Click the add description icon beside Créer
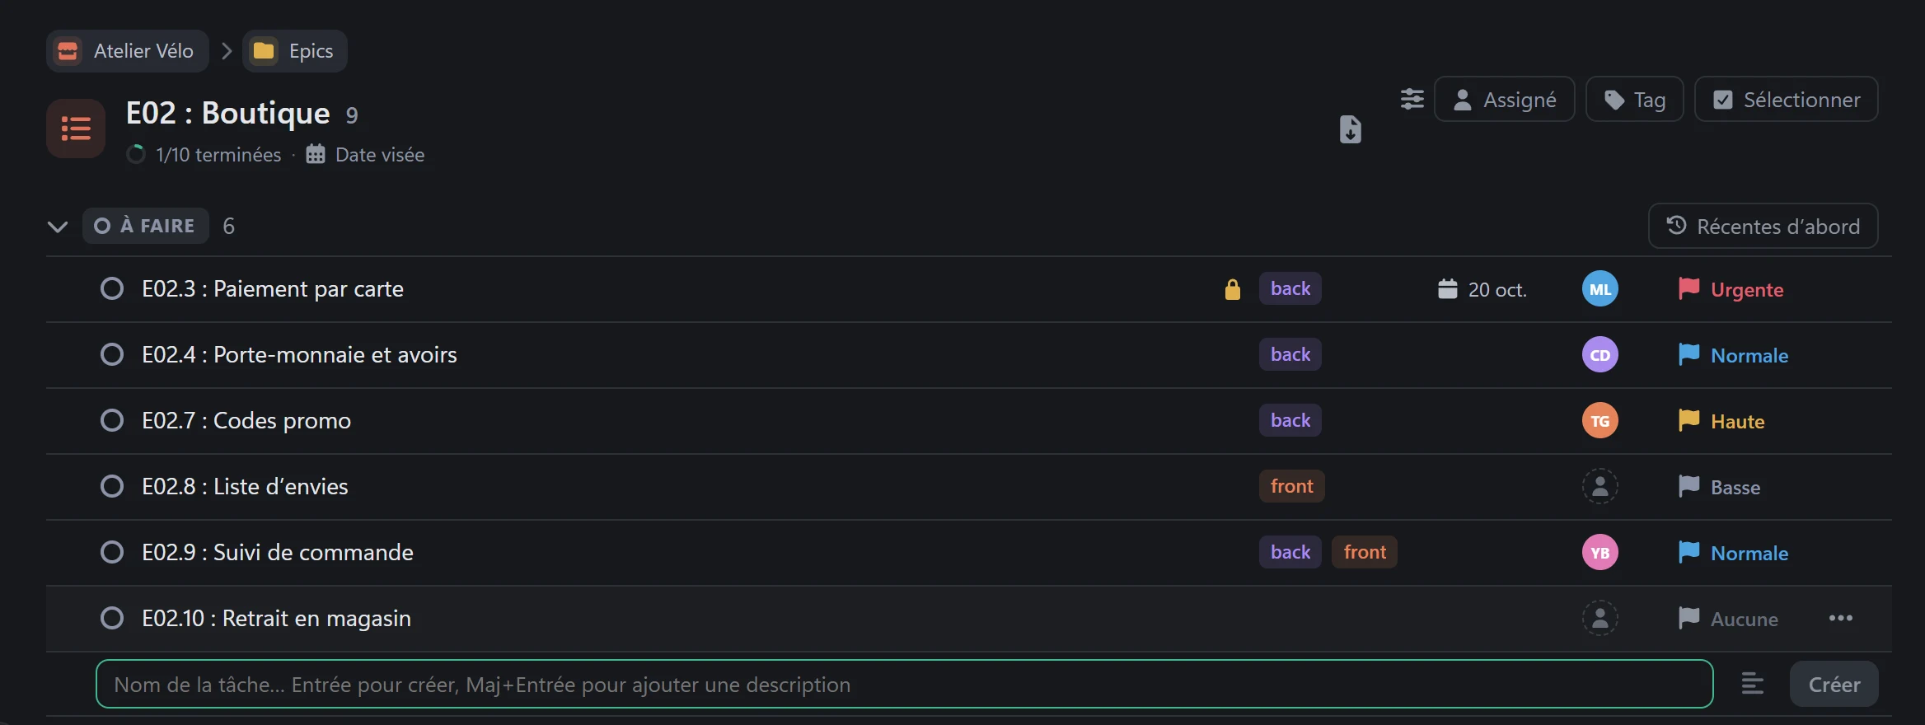This screenshot has width=1925, height=725. (x=1752, y=684)
